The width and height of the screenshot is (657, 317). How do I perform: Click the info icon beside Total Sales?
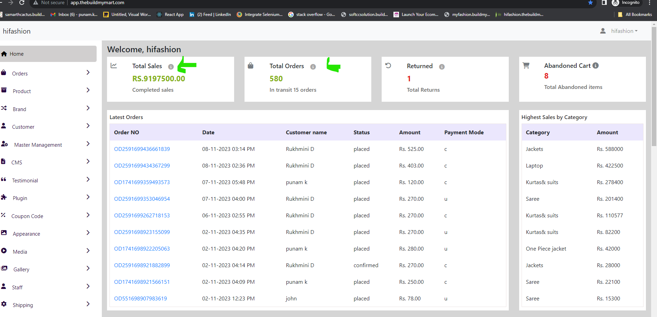171,67
